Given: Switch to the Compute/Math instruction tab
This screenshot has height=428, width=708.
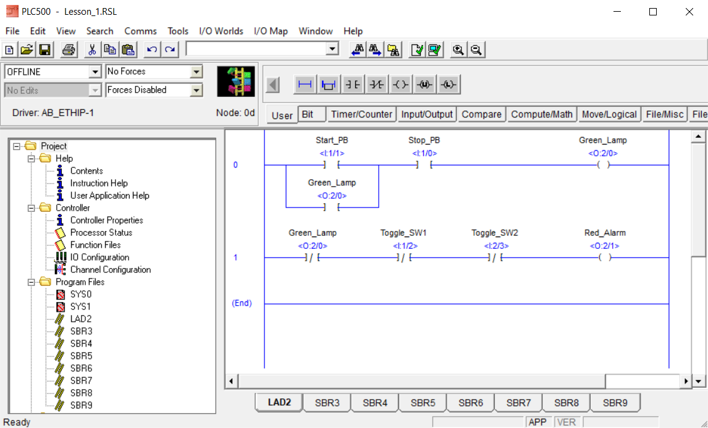Looking at the screenshot, I should point(541,115).
